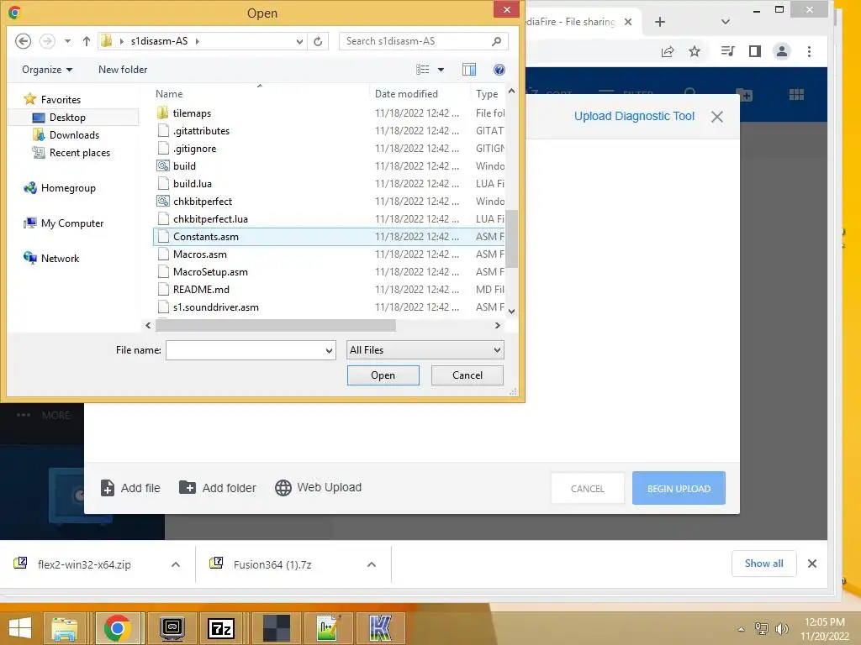The height and width of the screenshot is (645, 861).
Task: Sort files by Date modified column
Action: pyautogui.click(x=420, y=94)
